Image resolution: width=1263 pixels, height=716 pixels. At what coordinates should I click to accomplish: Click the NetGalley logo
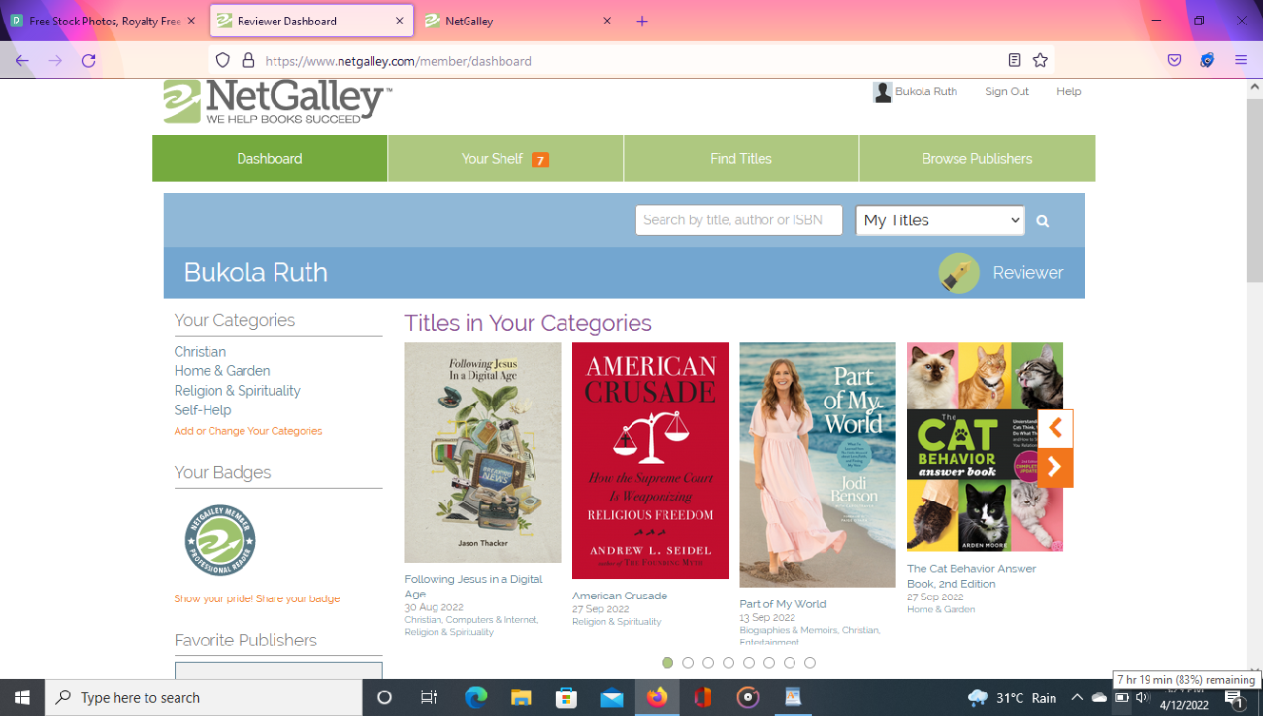(x=277, y=102)
